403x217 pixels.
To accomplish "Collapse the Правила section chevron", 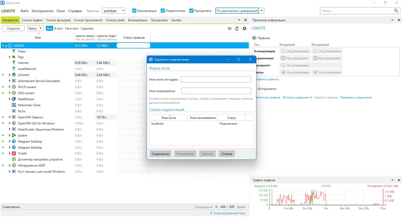I will 254,38.
